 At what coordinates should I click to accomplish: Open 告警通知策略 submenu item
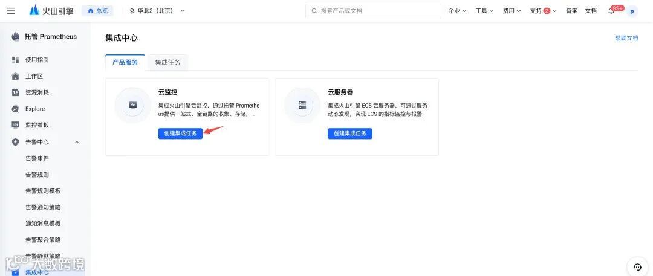tap(43, 207)
